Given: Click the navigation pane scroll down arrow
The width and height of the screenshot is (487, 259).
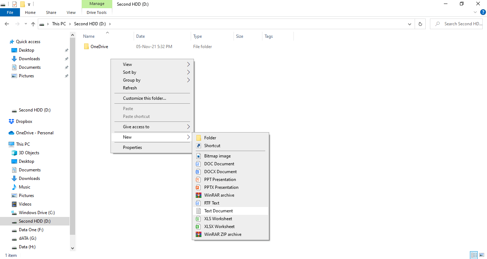Looking at the screenshot, I should pos(73,248).
